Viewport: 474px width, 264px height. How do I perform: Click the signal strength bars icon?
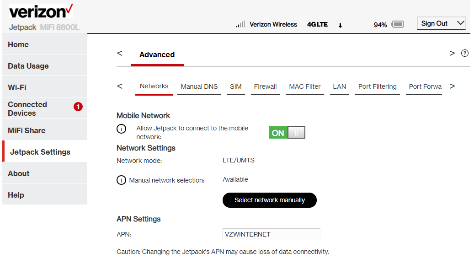point(240,25)
